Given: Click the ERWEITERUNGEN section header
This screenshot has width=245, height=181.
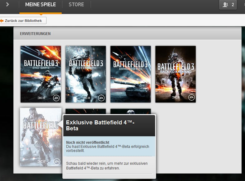Looking at the screenshot, I should click(x=35, y=33).
